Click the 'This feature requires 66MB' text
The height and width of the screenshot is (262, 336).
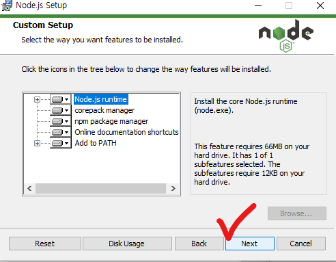pos(251,164)
